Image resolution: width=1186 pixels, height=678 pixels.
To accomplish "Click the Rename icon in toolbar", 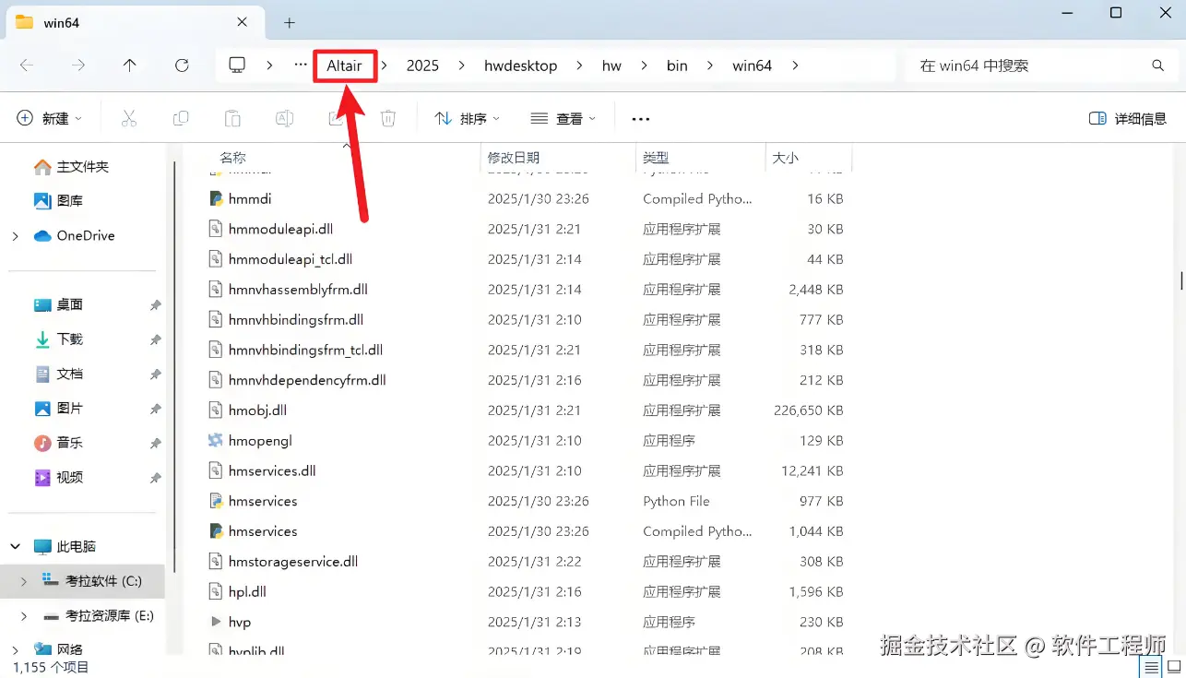I will click(285, 118).
